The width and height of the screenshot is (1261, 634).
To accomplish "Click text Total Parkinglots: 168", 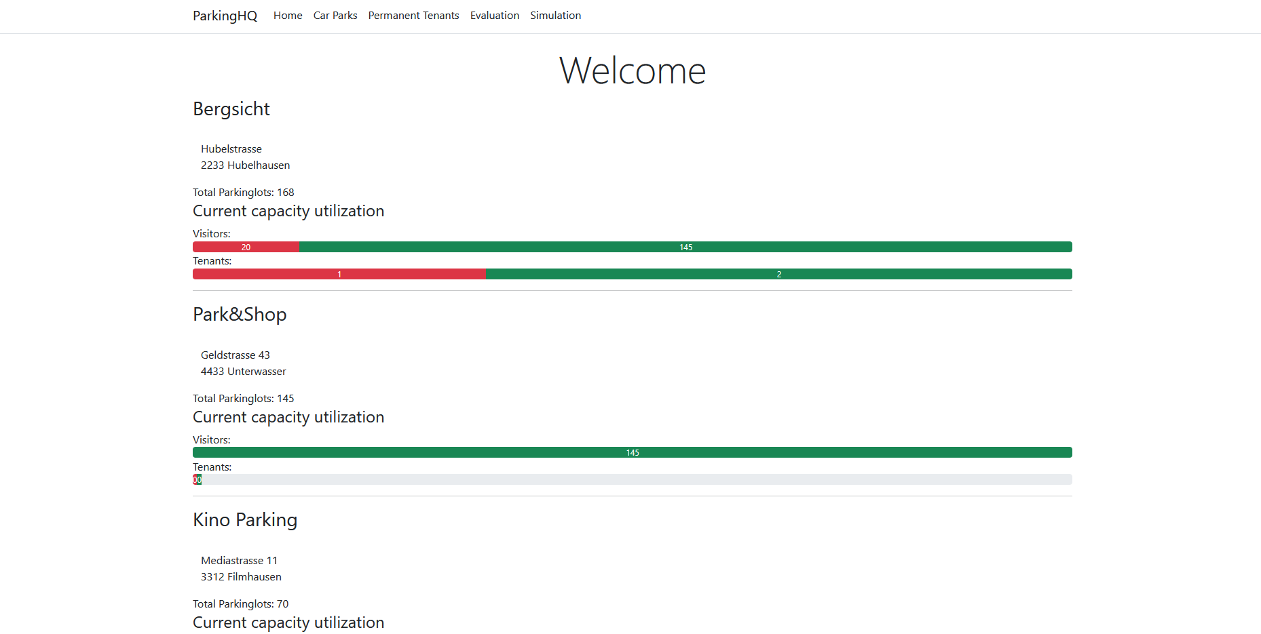I will coord(244,193).
